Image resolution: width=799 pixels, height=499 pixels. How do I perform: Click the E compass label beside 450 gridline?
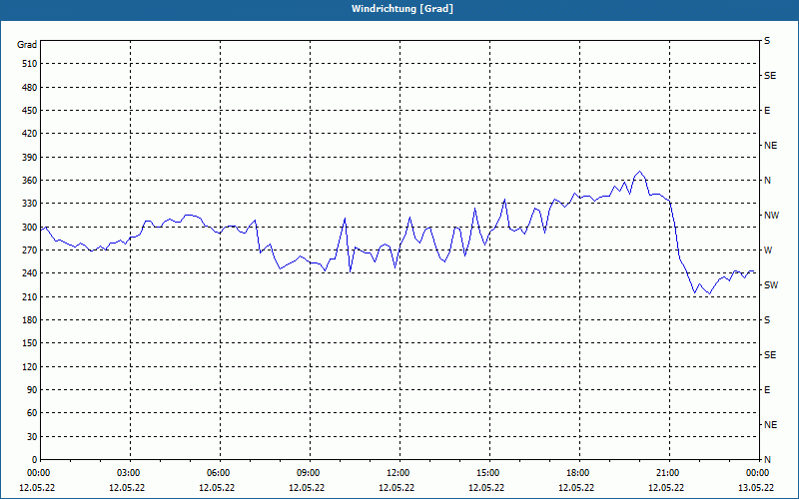click(x=767, y=111)
